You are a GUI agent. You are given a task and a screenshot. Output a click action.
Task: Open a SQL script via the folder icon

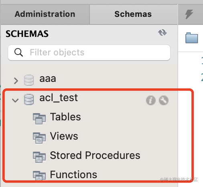191,38
